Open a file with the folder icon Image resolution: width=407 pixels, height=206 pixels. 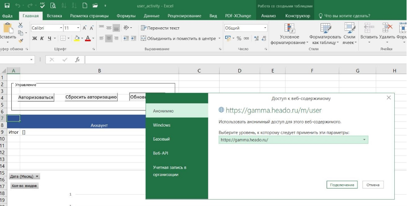95,5
